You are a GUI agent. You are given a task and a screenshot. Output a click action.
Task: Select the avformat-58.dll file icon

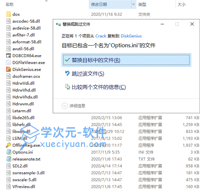point(9,42)
